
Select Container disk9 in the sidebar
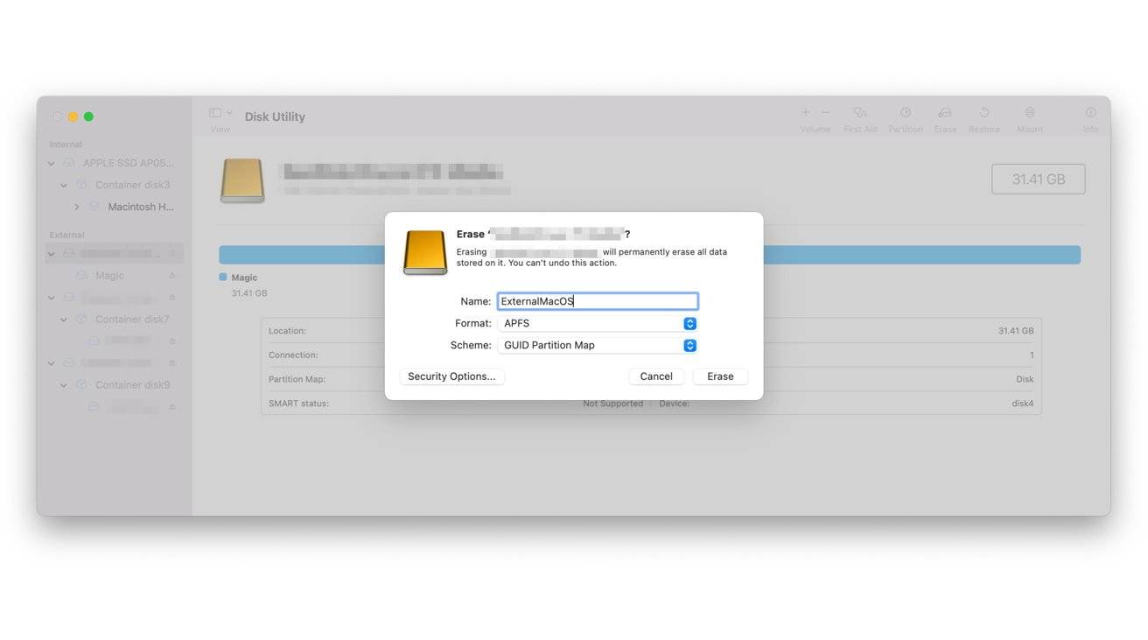(x=131, y=384)
